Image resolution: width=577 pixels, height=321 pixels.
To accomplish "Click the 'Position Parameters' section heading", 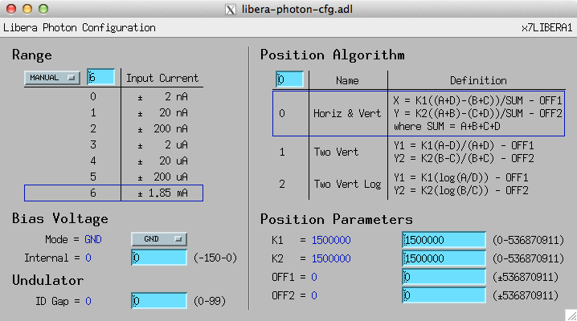I will (x=337, y=219).
